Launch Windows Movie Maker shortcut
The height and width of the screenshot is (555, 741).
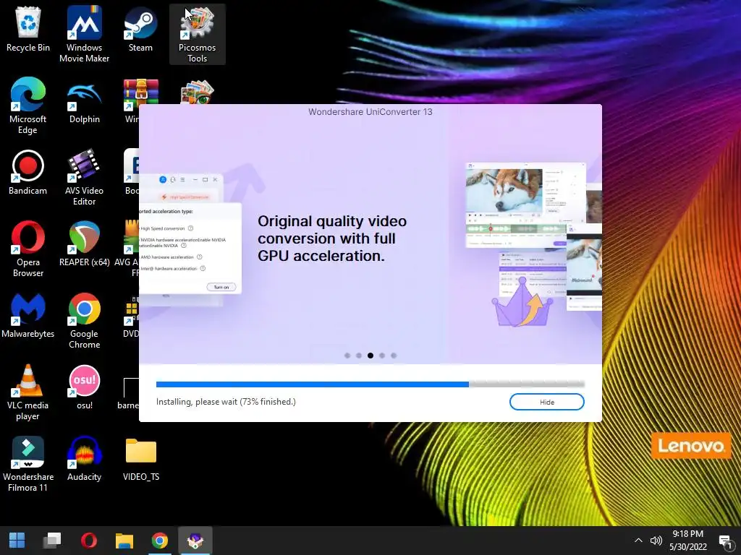tap(84, 35)
